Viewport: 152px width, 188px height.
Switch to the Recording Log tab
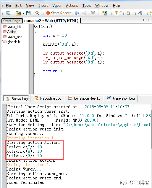click(48, 98)
